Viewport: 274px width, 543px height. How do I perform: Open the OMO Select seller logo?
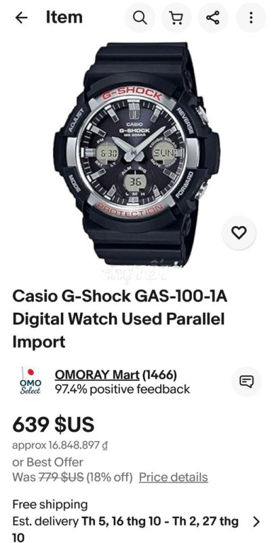click(31, 381)
